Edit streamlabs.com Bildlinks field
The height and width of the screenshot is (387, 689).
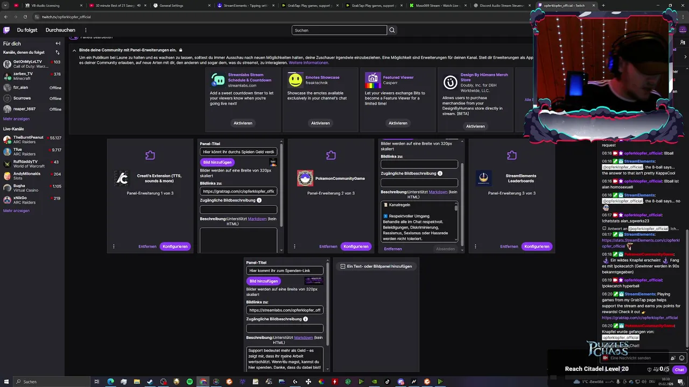tap(285, 310)
